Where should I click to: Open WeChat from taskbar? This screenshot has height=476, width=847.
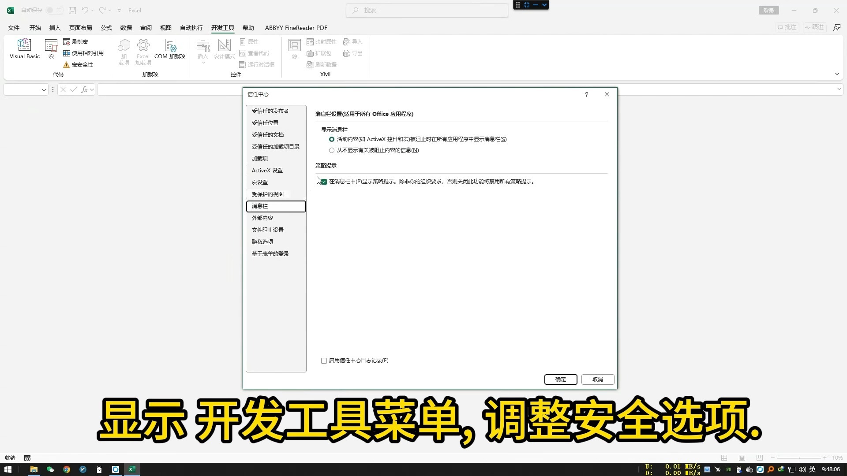(50, 469)
